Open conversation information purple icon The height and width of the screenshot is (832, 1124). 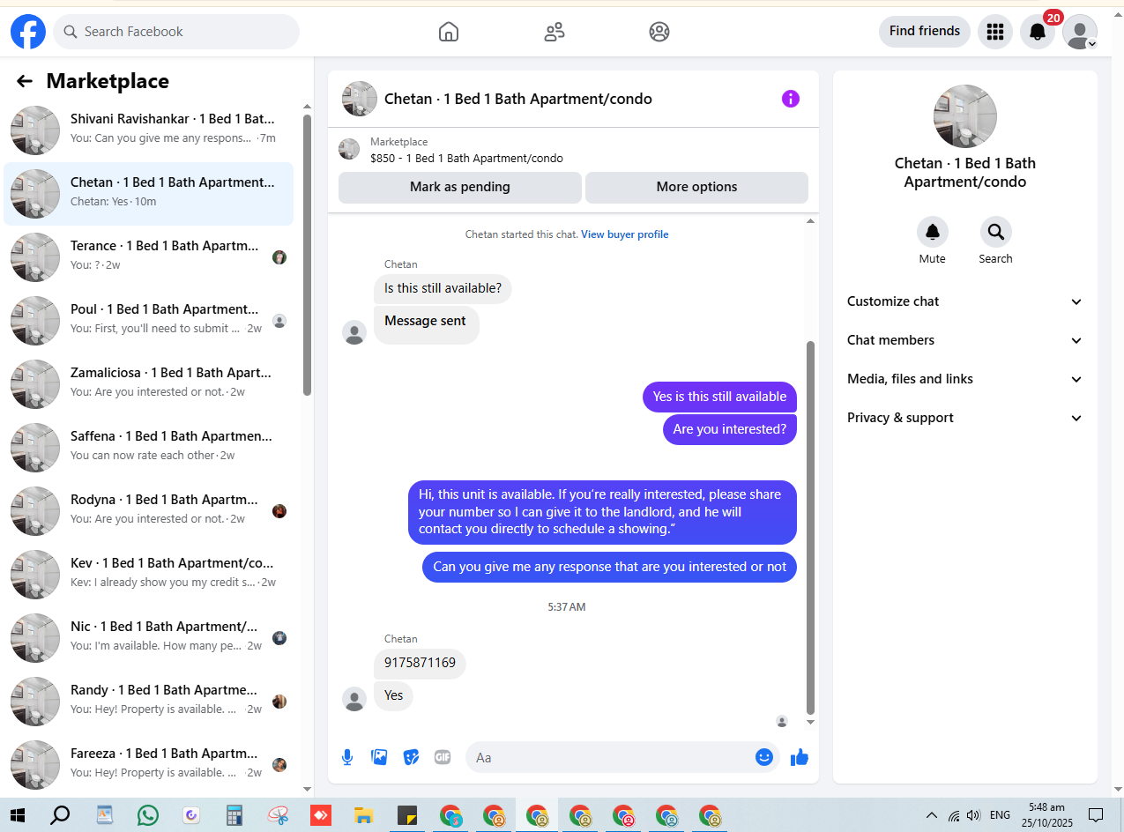[791, 99]
